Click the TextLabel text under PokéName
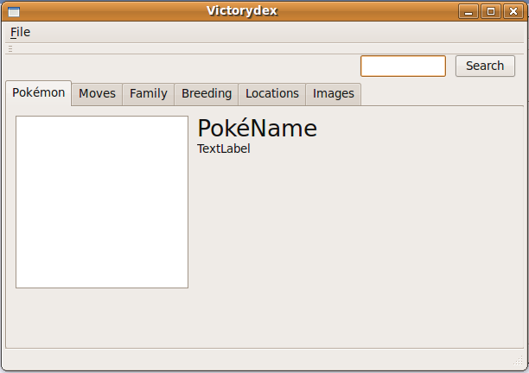529x373 pixels. [223, 149]
